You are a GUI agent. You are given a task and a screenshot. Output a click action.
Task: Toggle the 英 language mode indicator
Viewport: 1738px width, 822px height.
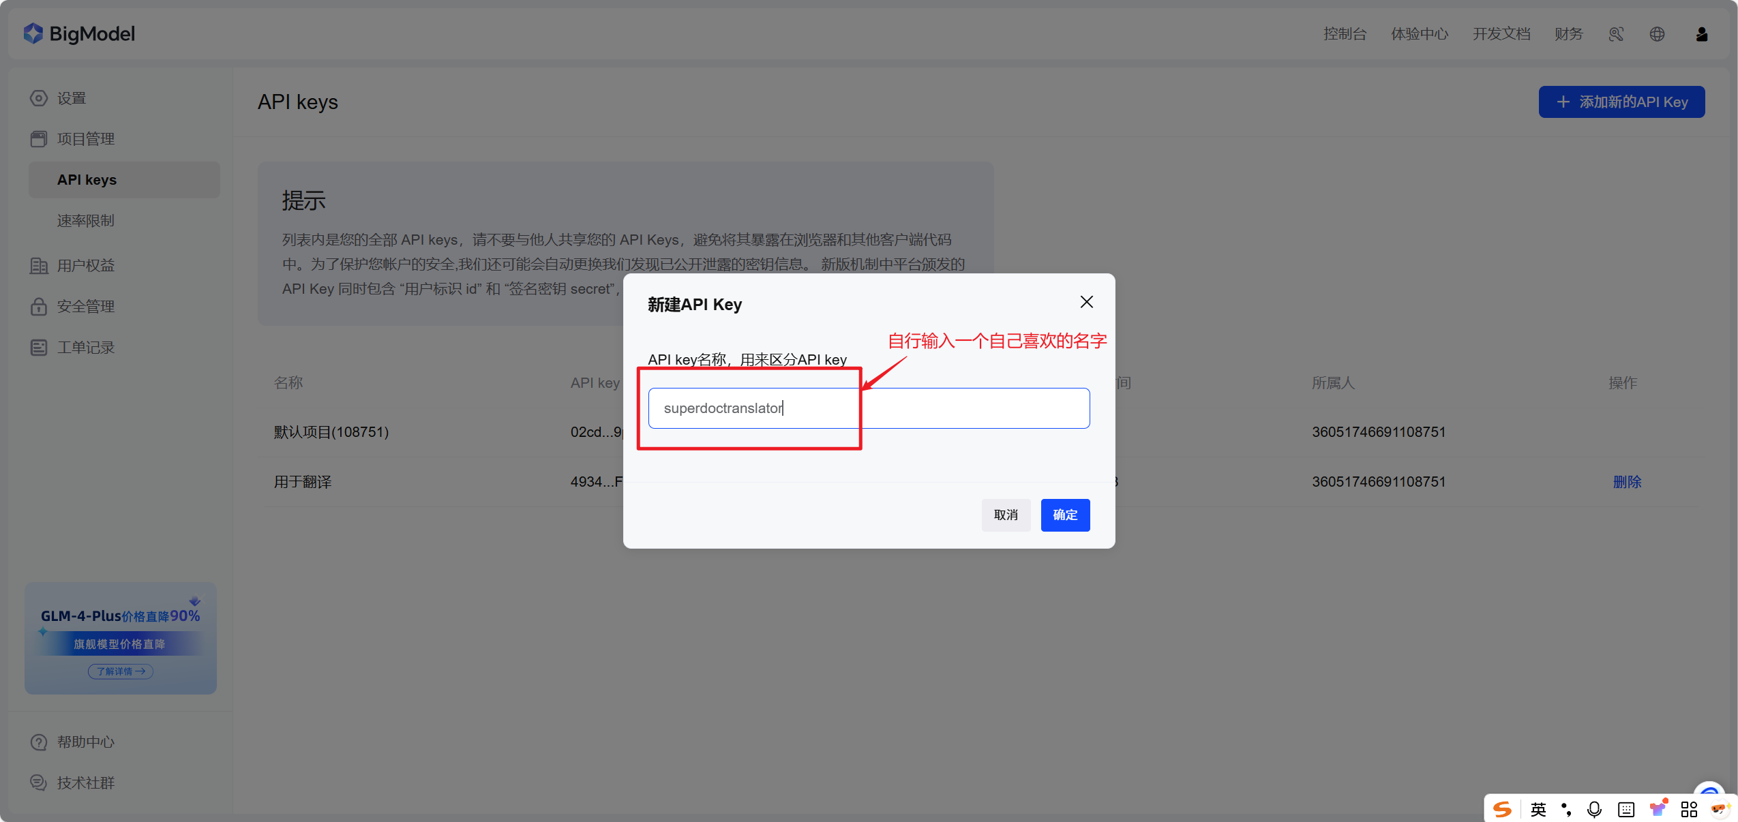tap(1538, 809)
